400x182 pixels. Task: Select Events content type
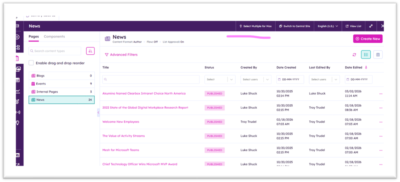(x=62, y=84)
